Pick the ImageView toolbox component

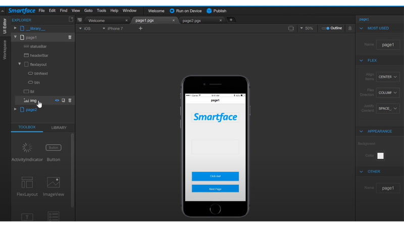[54, 187]
